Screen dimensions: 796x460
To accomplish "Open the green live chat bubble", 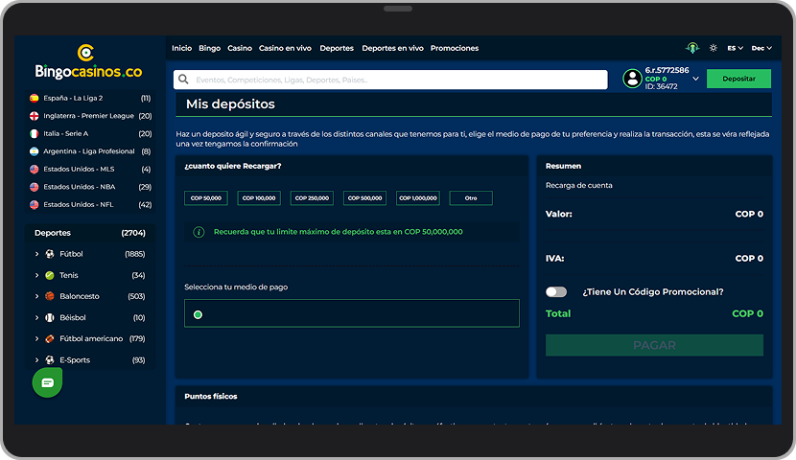I will (47, 382).
